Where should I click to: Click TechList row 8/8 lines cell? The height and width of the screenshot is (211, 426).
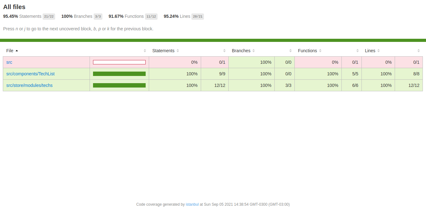click(x=409, y=74)
